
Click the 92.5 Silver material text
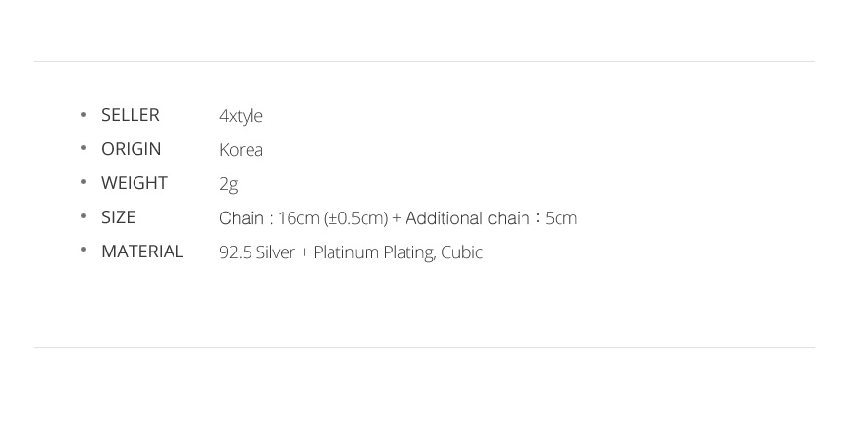pyautogui.click(x=256, y=252)
